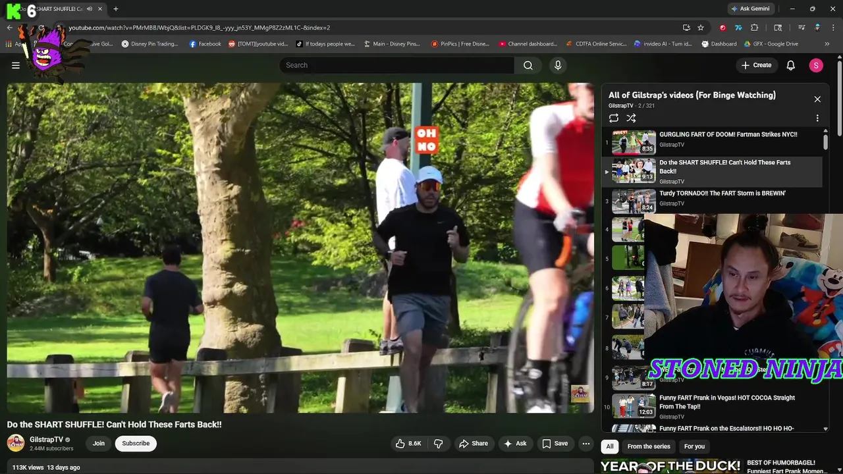Share the video

[x=474, y=444]
